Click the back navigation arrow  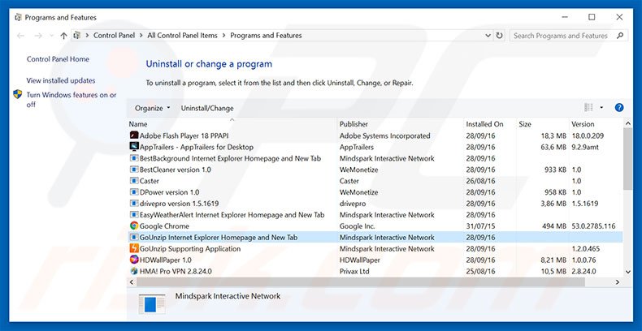[20, 36]
